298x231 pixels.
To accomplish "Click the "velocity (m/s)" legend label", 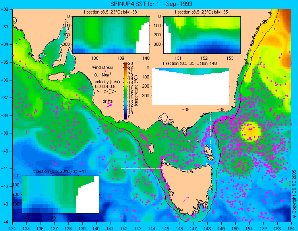I will tap(107, 82).
